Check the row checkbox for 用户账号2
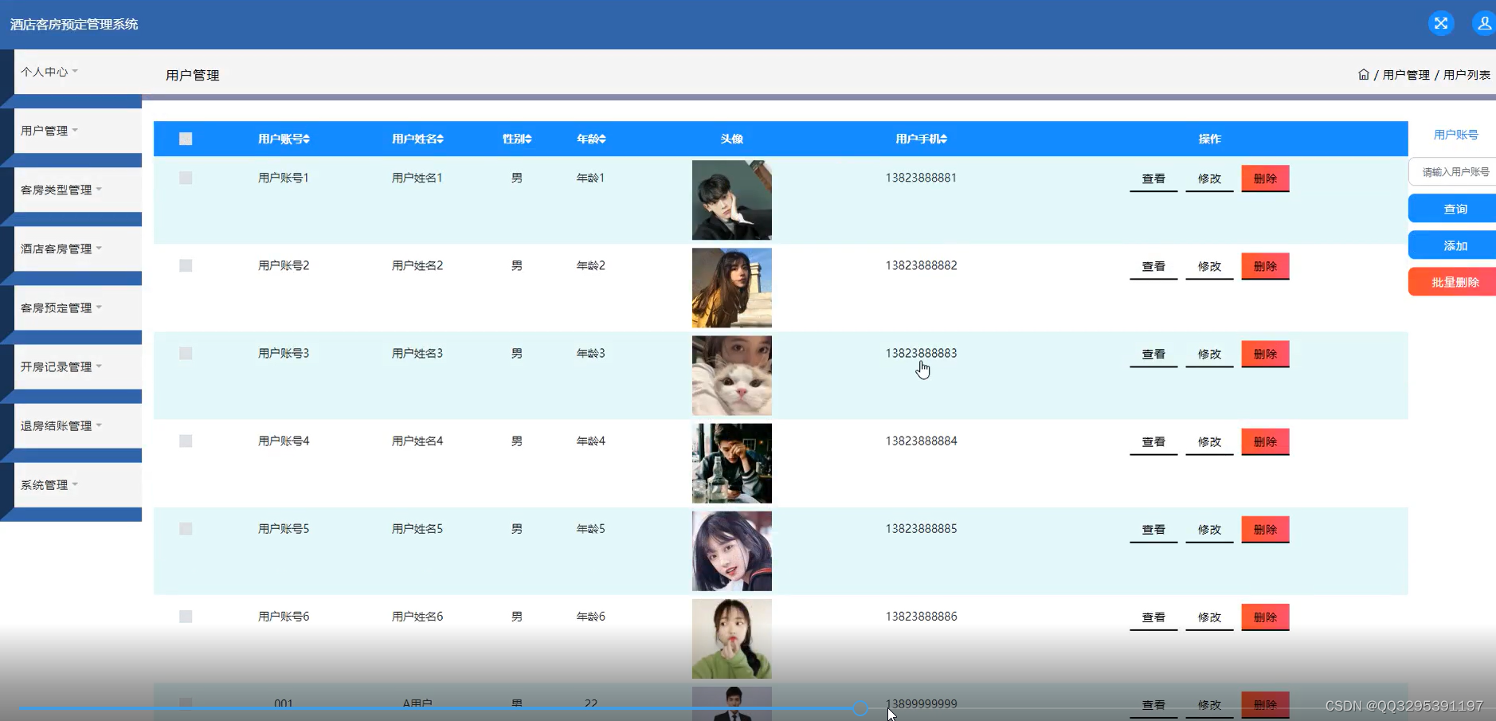 coord(186,265)
